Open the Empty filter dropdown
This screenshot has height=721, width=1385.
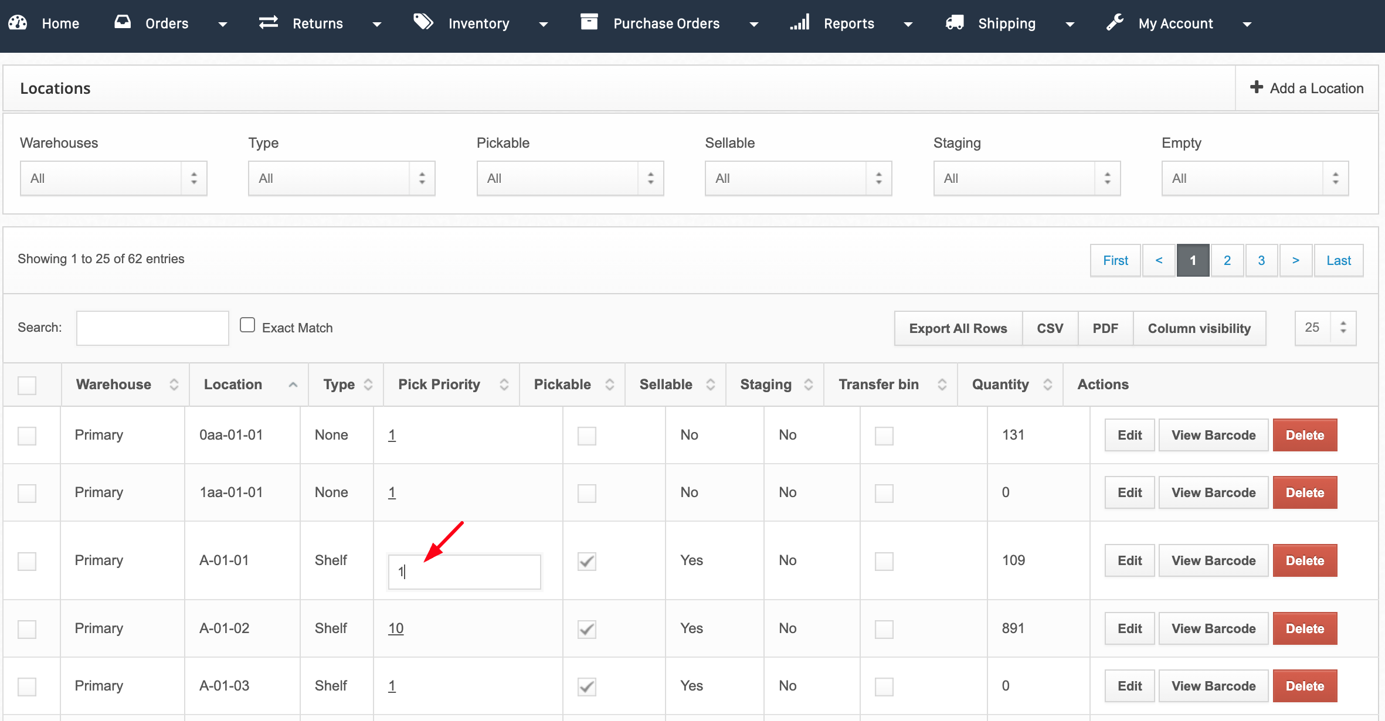(1255, 178)
